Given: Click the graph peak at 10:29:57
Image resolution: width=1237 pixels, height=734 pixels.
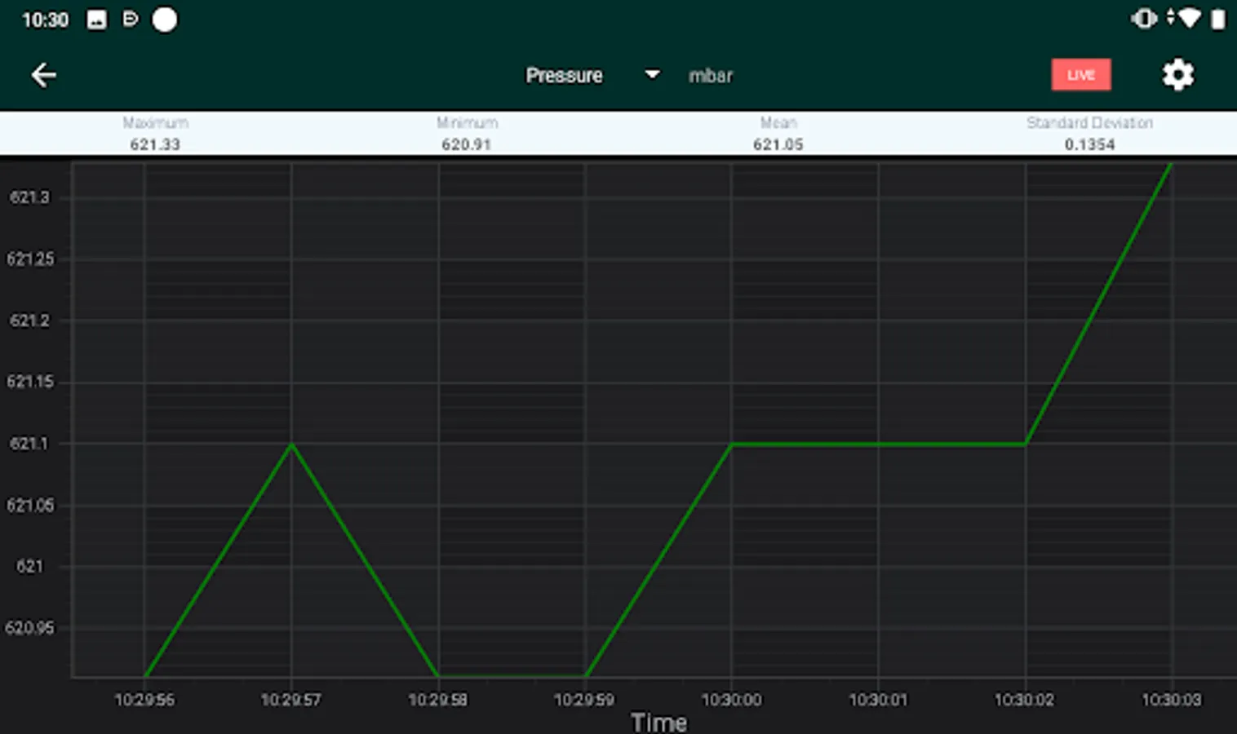Looking at the screenshot, I should [x=291, y=444].
